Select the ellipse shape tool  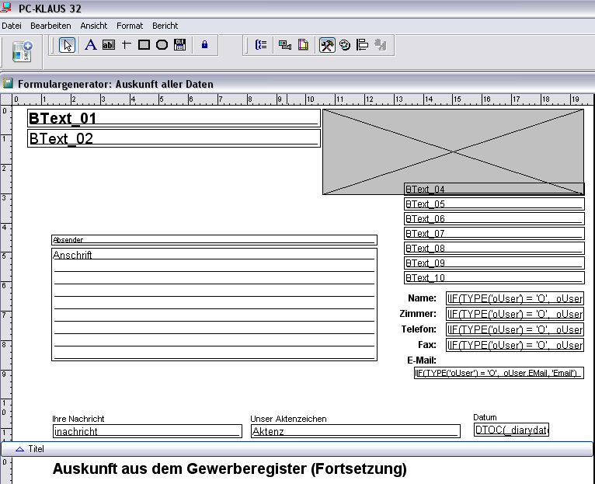pos(162,45)
